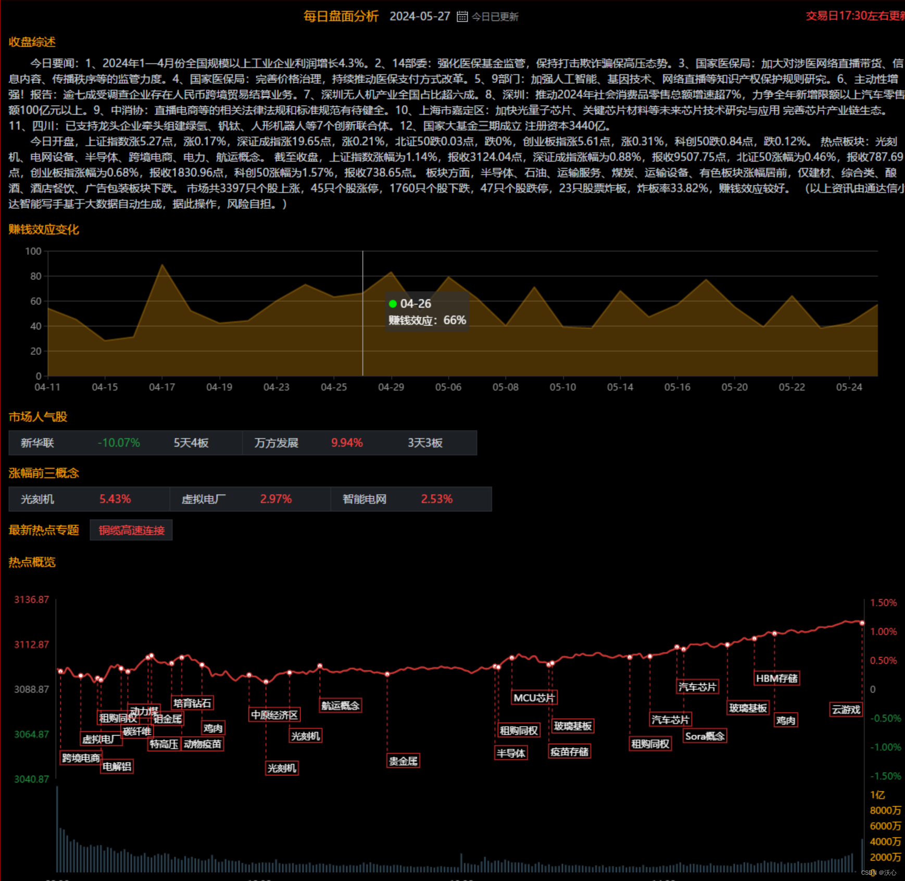The image size is (905, 881).
Task: Click the MCU芯片 hotspot label
Action: point(534,698)
